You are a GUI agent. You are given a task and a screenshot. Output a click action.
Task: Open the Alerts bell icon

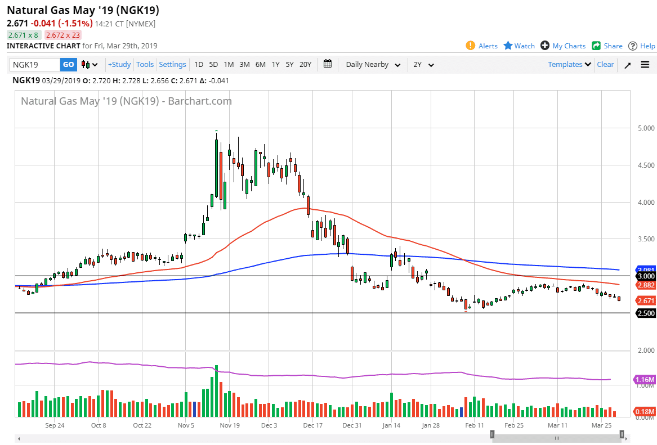471,46
